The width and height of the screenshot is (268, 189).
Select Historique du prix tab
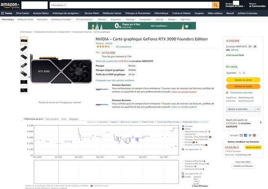click(x=33, y=119)
